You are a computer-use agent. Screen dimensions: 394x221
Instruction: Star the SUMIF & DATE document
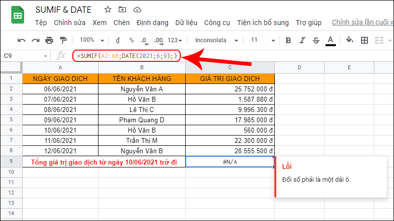point(108,9)
